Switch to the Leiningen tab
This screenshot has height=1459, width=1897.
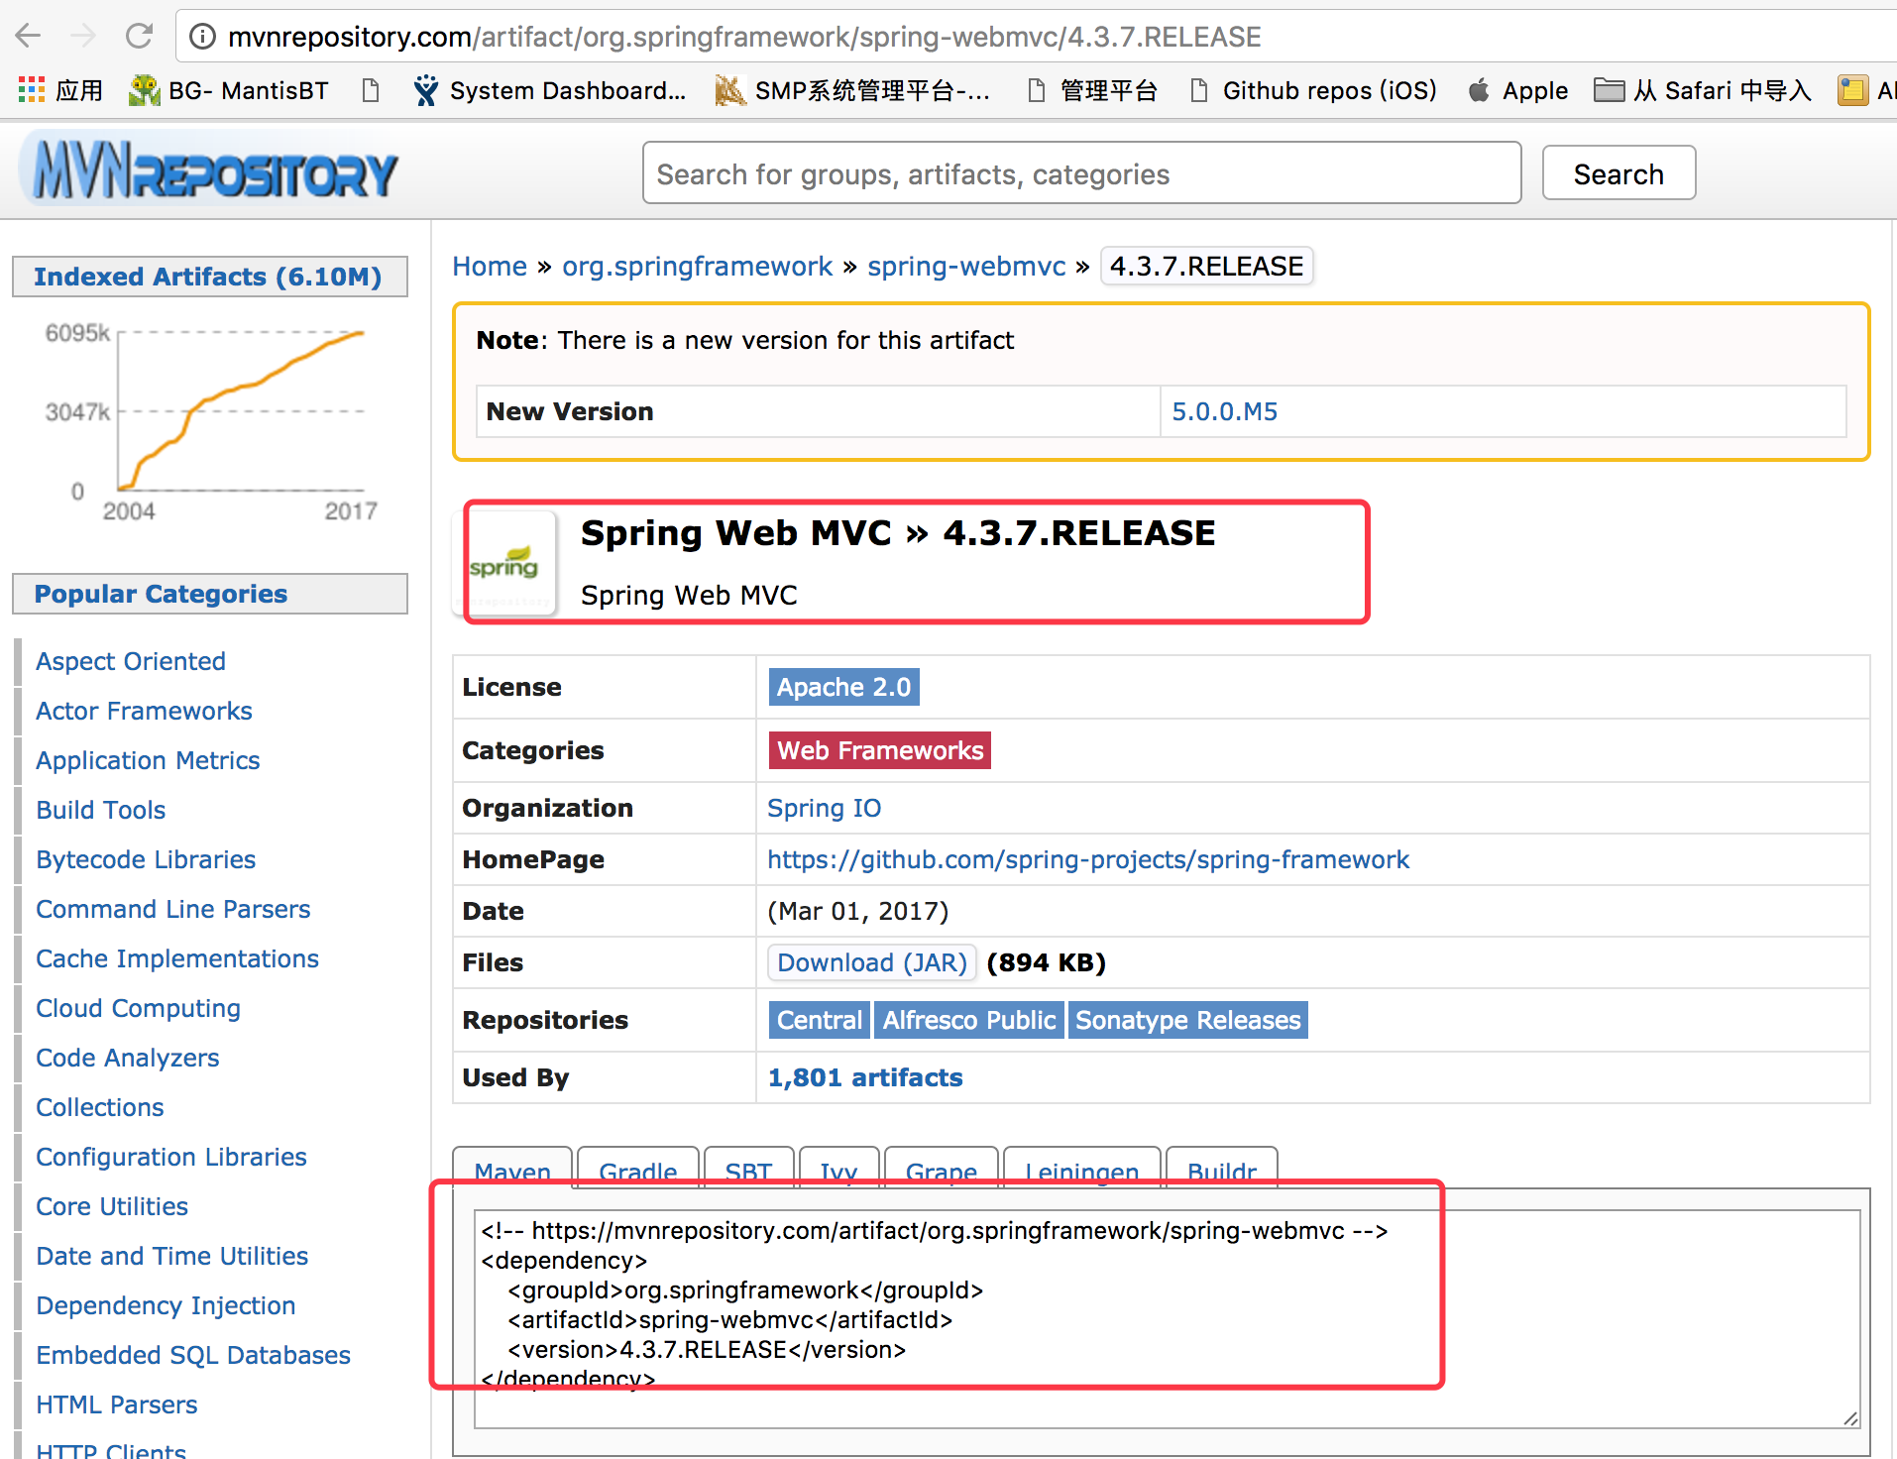click(x=1082, y=1170)
